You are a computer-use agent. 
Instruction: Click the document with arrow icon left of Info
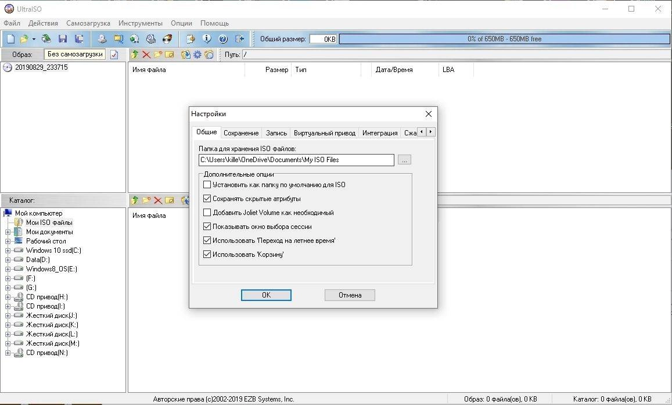[191, 39]
